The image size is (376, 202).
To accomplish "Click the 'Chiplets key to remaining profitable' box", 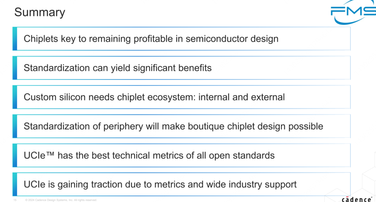I will point(181,39).
